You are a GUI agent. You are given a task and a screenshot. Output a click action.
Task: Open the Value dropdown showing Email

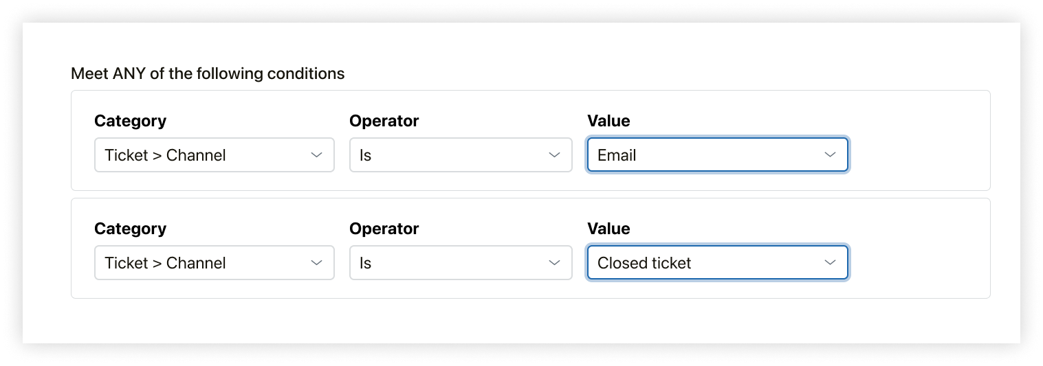click(708, 155)
